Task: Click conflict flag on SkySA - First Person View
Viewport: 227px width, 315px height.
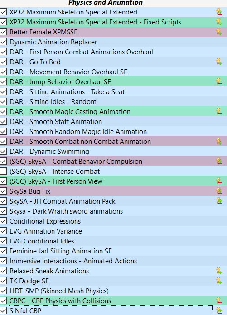Action: click(x=219, y=181)
